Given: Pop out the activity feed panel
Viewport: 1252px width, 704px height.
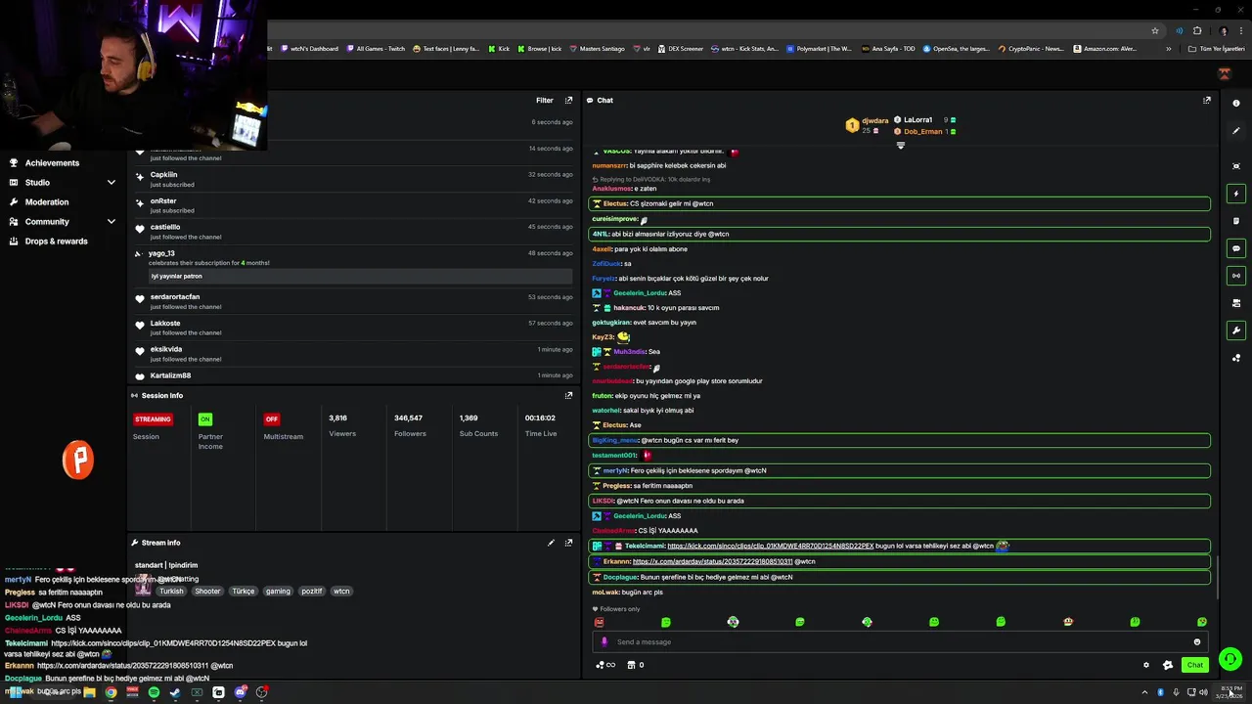Looking at the screenshot, I should (568, 100).
